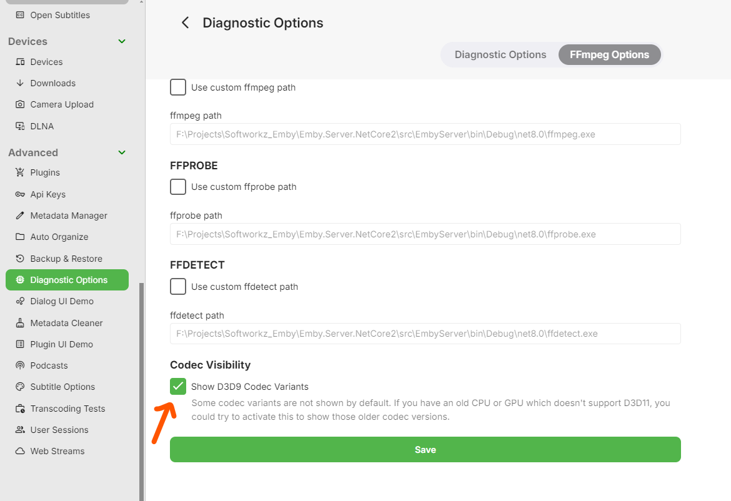Image resolution: width=731 pixels, height=501 pixels.
Task: Uncheck Show D3D9 Codec Variants
Action: coord(178,386)
